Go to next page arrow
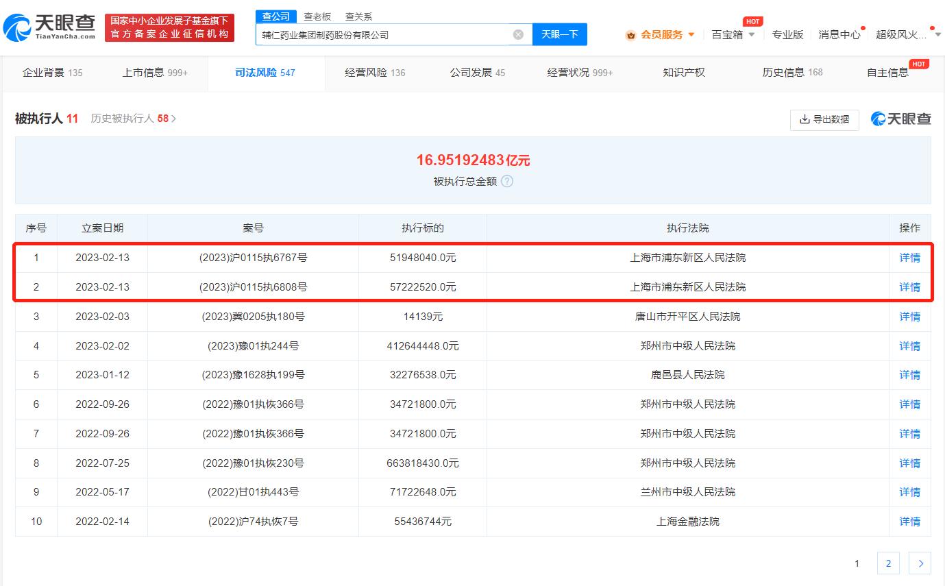The height and width of the screenshot is (586, 945). 920,563
